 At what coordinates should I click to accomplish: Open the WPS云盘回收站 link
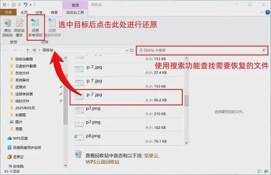(103, 162)
